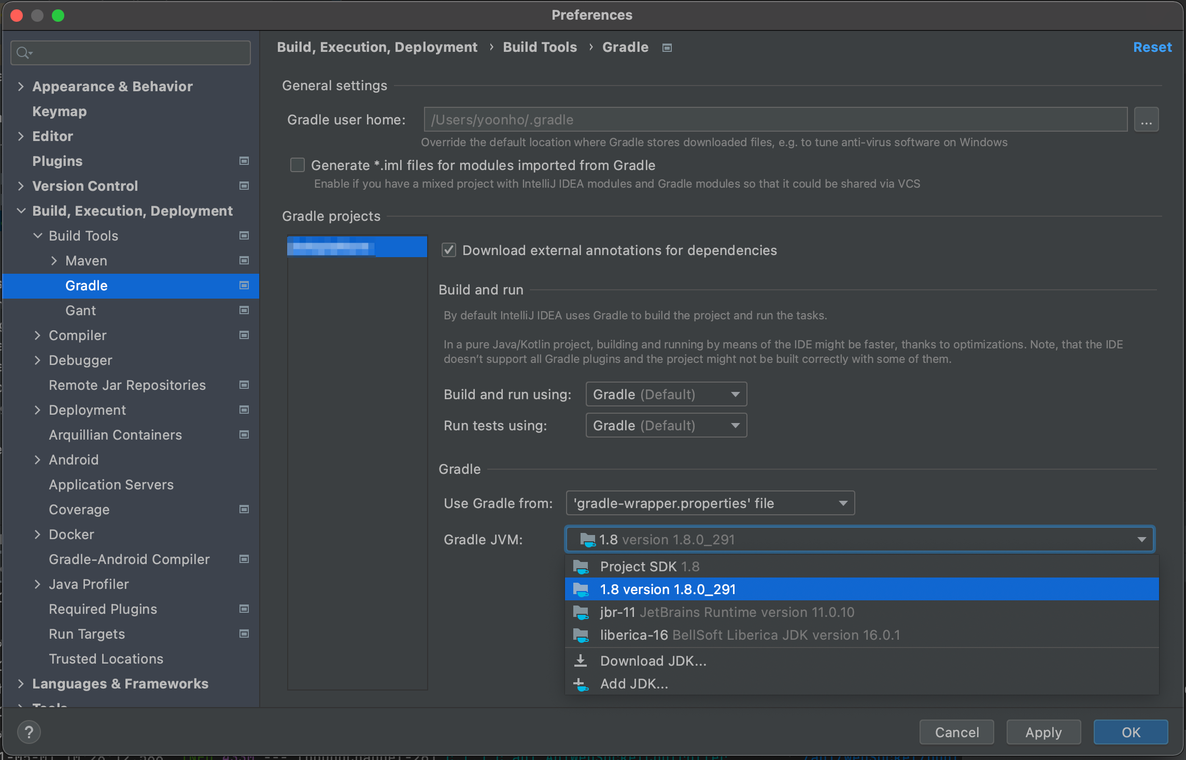Select Project SDK 1.8 from list
This screenshot has width=1186, height=760.
click(x=649, y=567)
